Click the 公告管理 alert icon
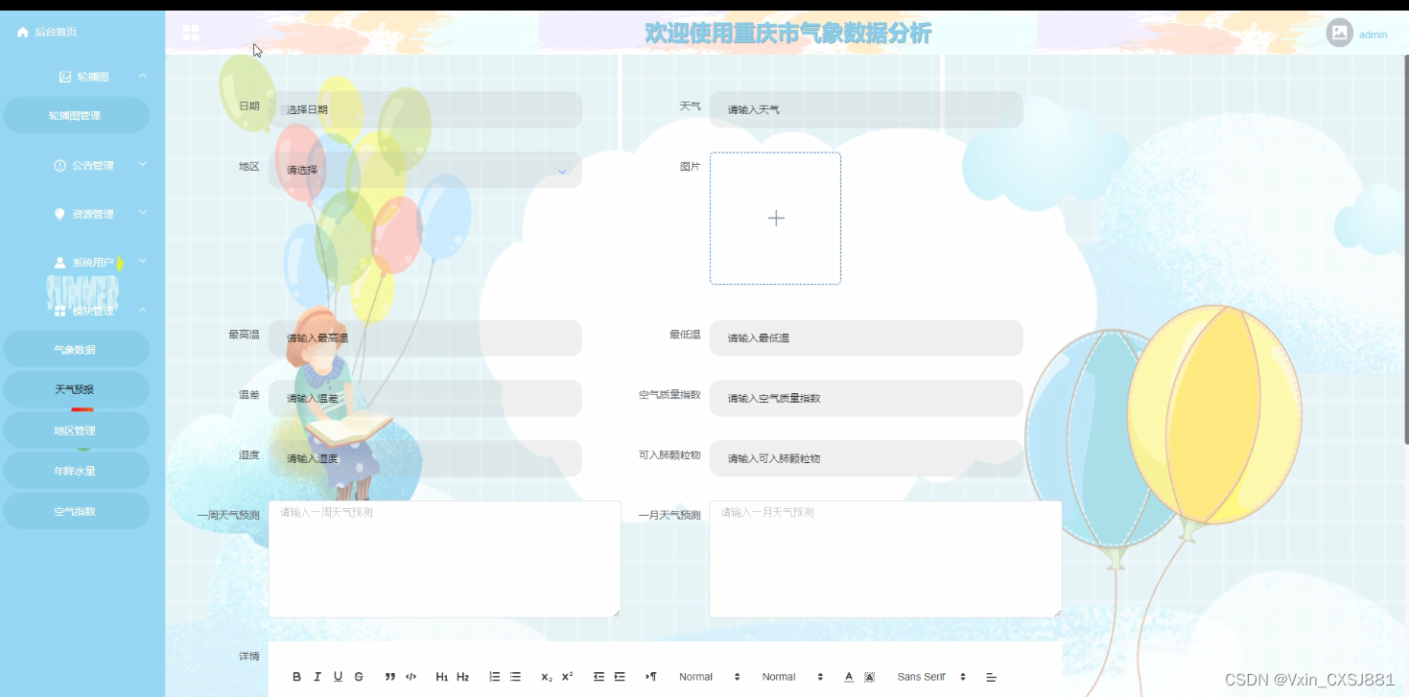The height and width of the screenshot is (697, 1409). pyautogui.click(x=59, y=166)
